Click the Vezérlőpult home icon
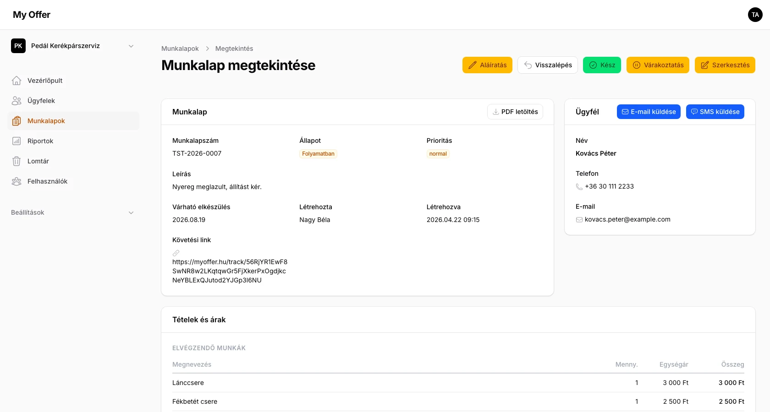 click(16, 81)
